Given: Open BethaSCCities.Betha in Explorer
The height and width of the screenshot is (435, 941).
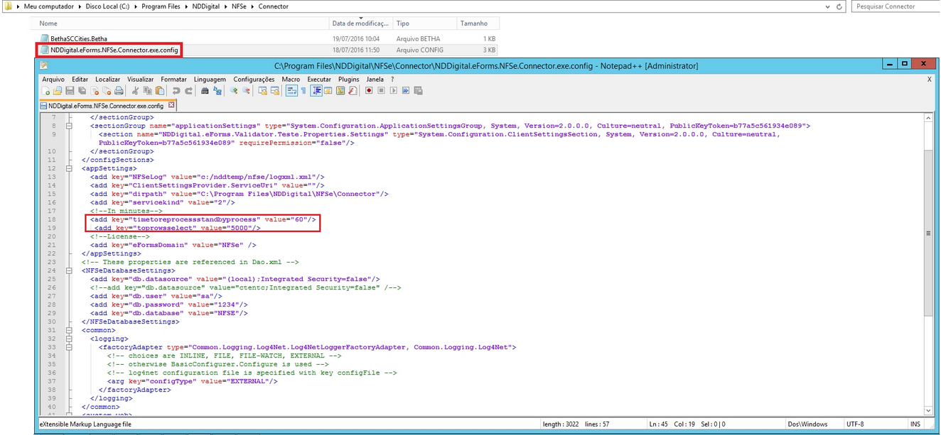Looking at the screenshot, I should point(77,38).
